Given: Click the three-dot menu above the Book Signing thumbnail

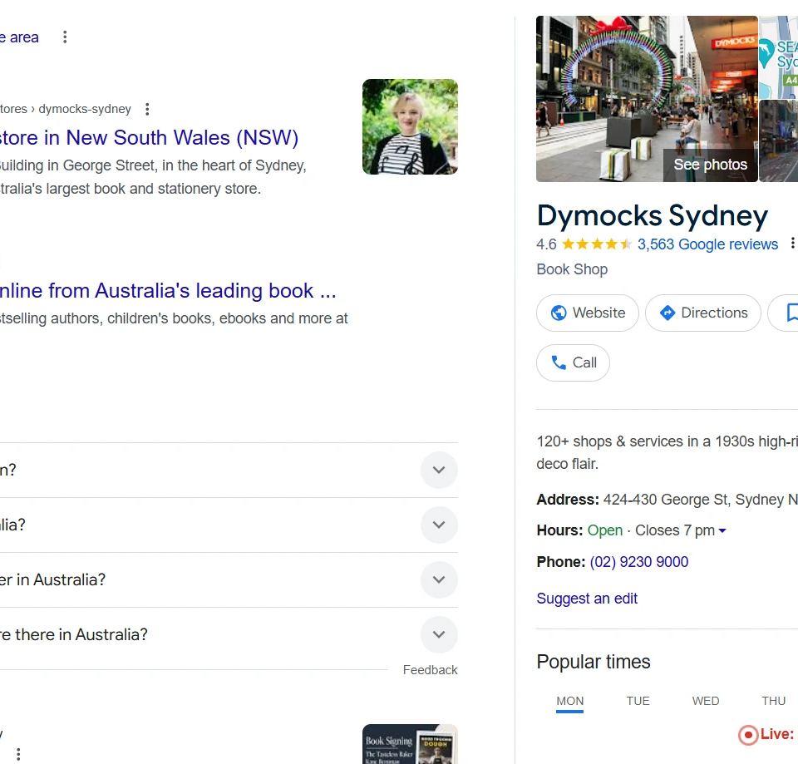Looking at the screenshot, I should [18, 753].
